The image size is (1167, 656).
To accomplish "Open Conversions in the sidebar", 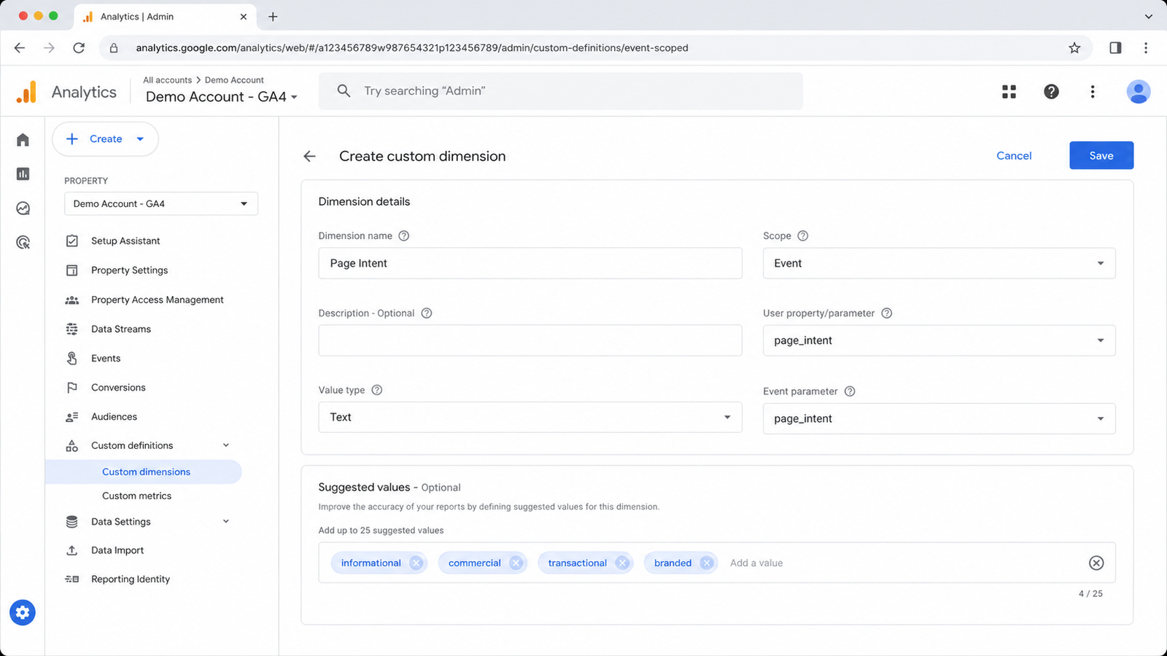I will click(x=118, y=387).
